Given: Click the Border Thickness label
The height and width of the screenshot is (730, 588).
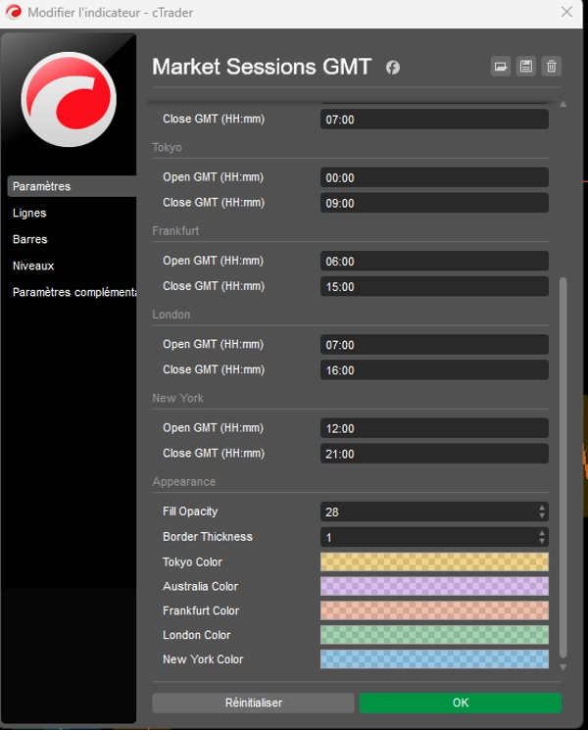Looking at the screenshot, I should [x=208, y=537].
